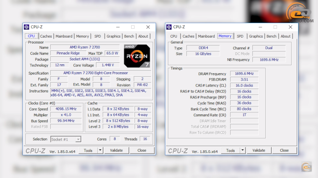Click L1 Data value 8 x 32 KBytes
This screenshot has width=318, height=178.
(x=118, y=109)
